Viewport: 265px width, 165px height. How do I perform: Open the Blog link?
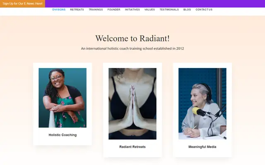point(187,9)
